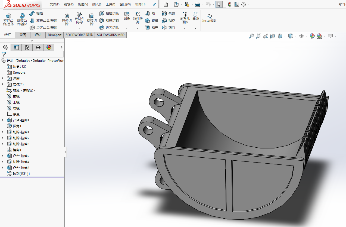
Task: Expand the 注解 annotations tree node
Action: tap(3, 78)
